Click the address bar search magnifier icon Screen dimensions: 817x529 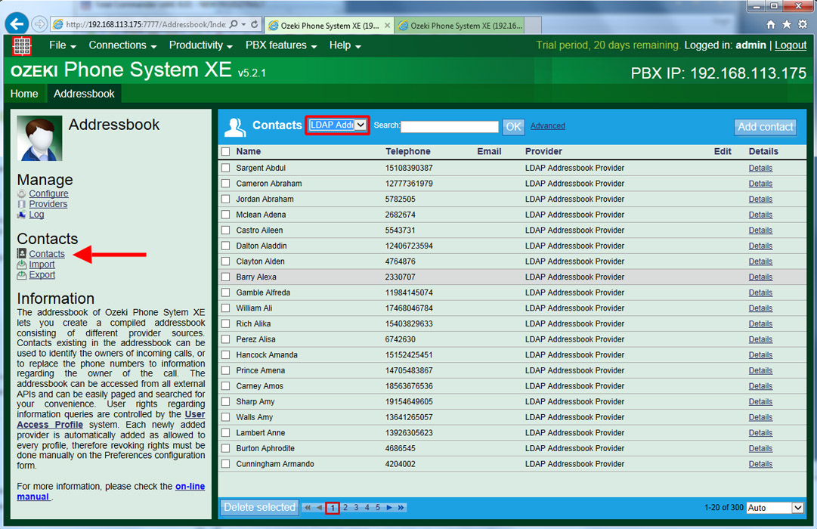click(234, 24)
